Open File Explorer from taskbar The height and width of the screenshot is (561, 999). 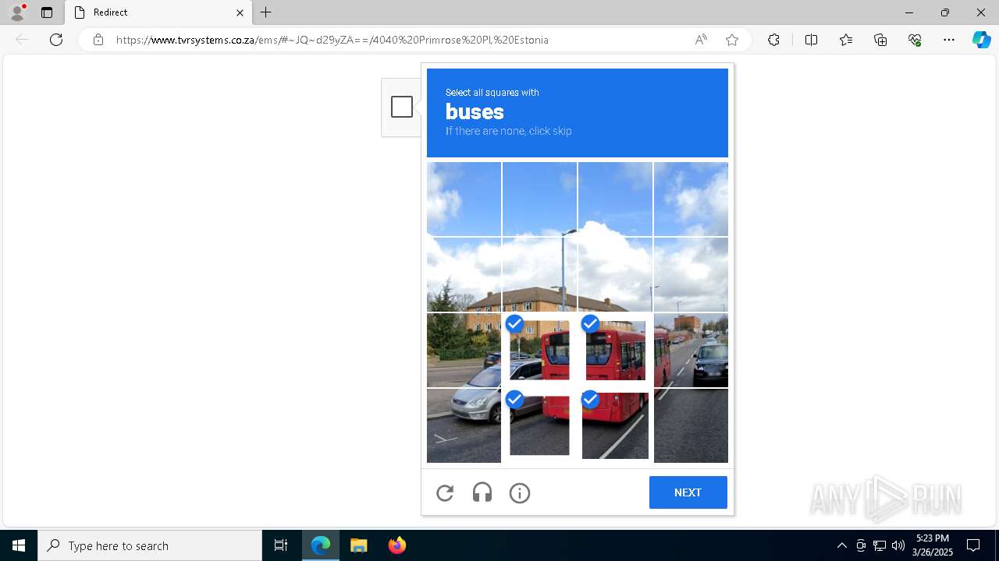(359, 545)
